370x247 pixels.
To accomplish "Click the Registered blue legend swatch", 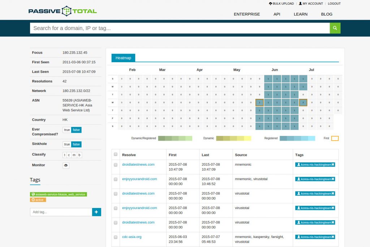I will 297,138.
